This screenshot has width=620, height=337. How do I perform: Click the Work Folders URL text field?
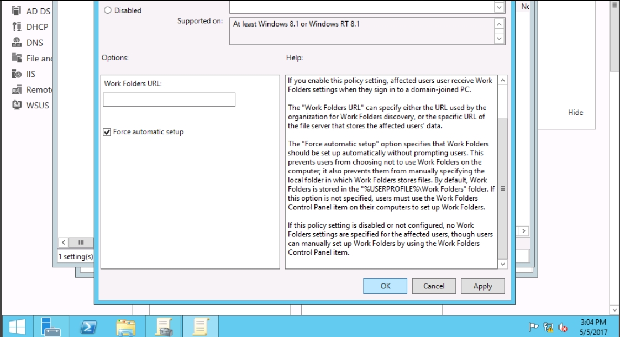(x=169, y=99)
